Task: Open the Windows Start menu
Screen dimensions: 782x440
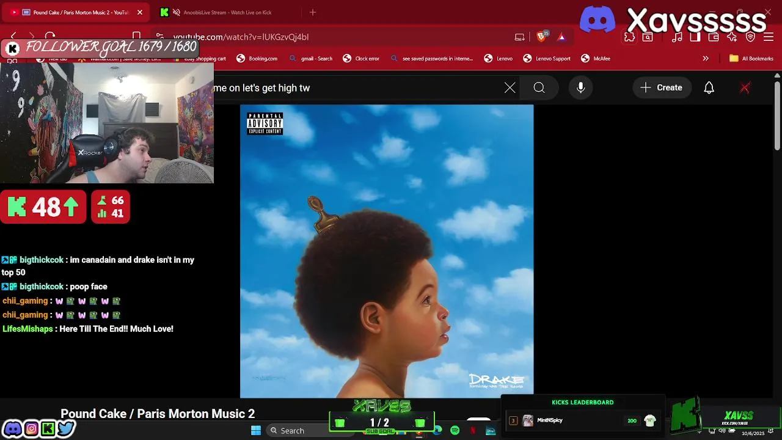Action: pyautogui.click(x=256, y=430)
